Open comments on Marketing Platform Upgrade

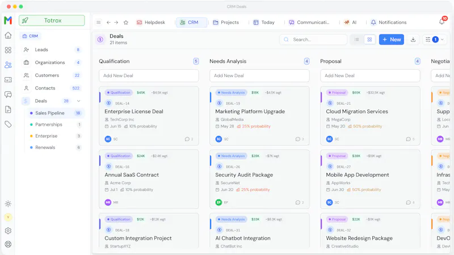point(300,139)
